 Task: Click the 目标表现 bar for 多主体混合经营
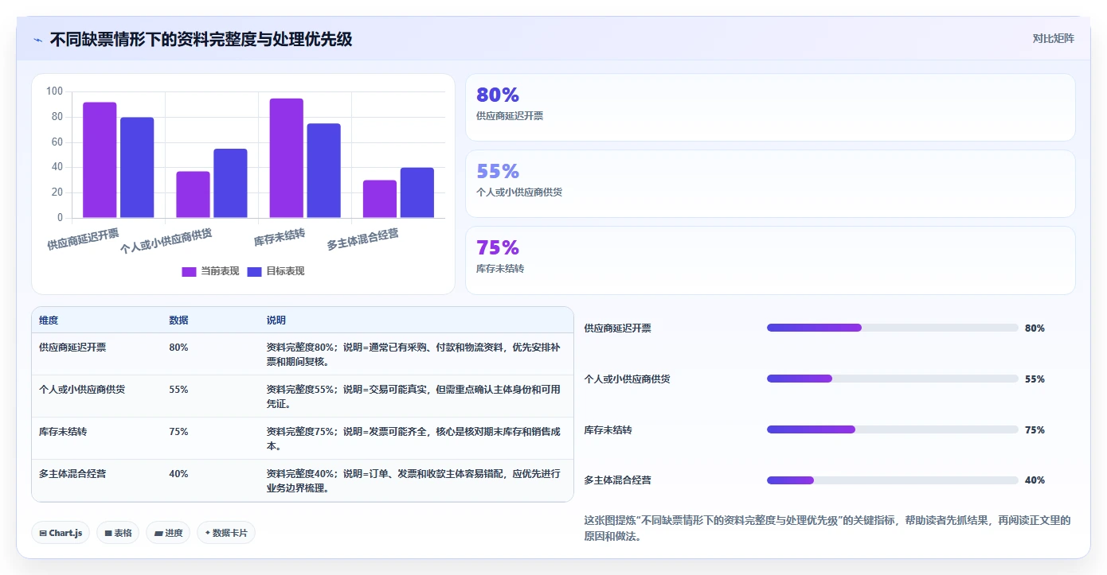(x=417, y=192)
